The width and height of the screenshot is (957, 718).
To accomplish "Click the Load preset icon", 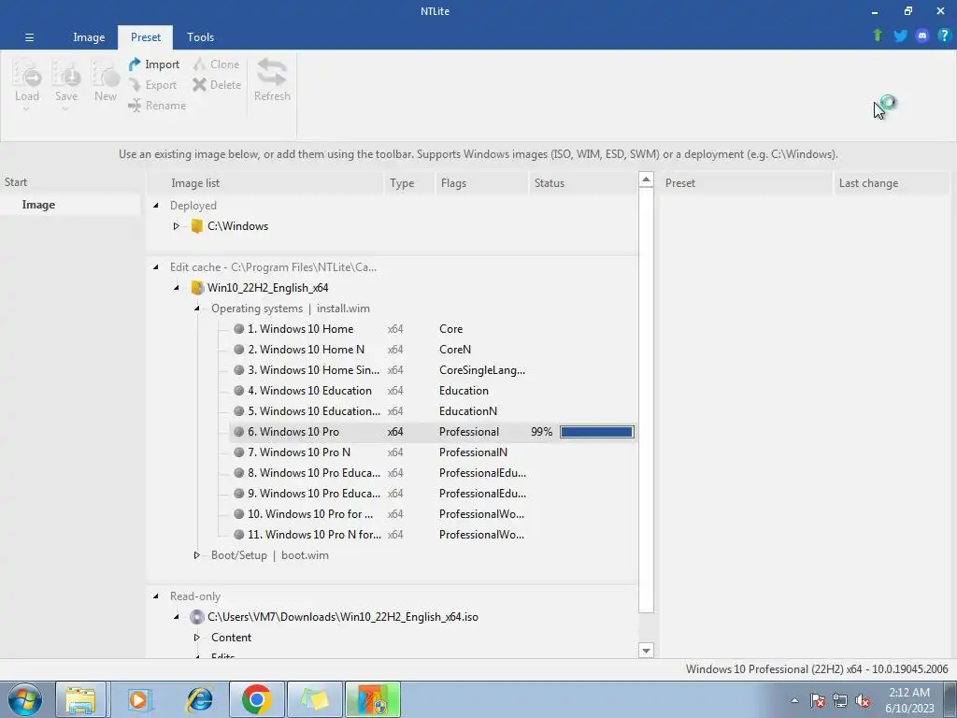I will (27, 74).
